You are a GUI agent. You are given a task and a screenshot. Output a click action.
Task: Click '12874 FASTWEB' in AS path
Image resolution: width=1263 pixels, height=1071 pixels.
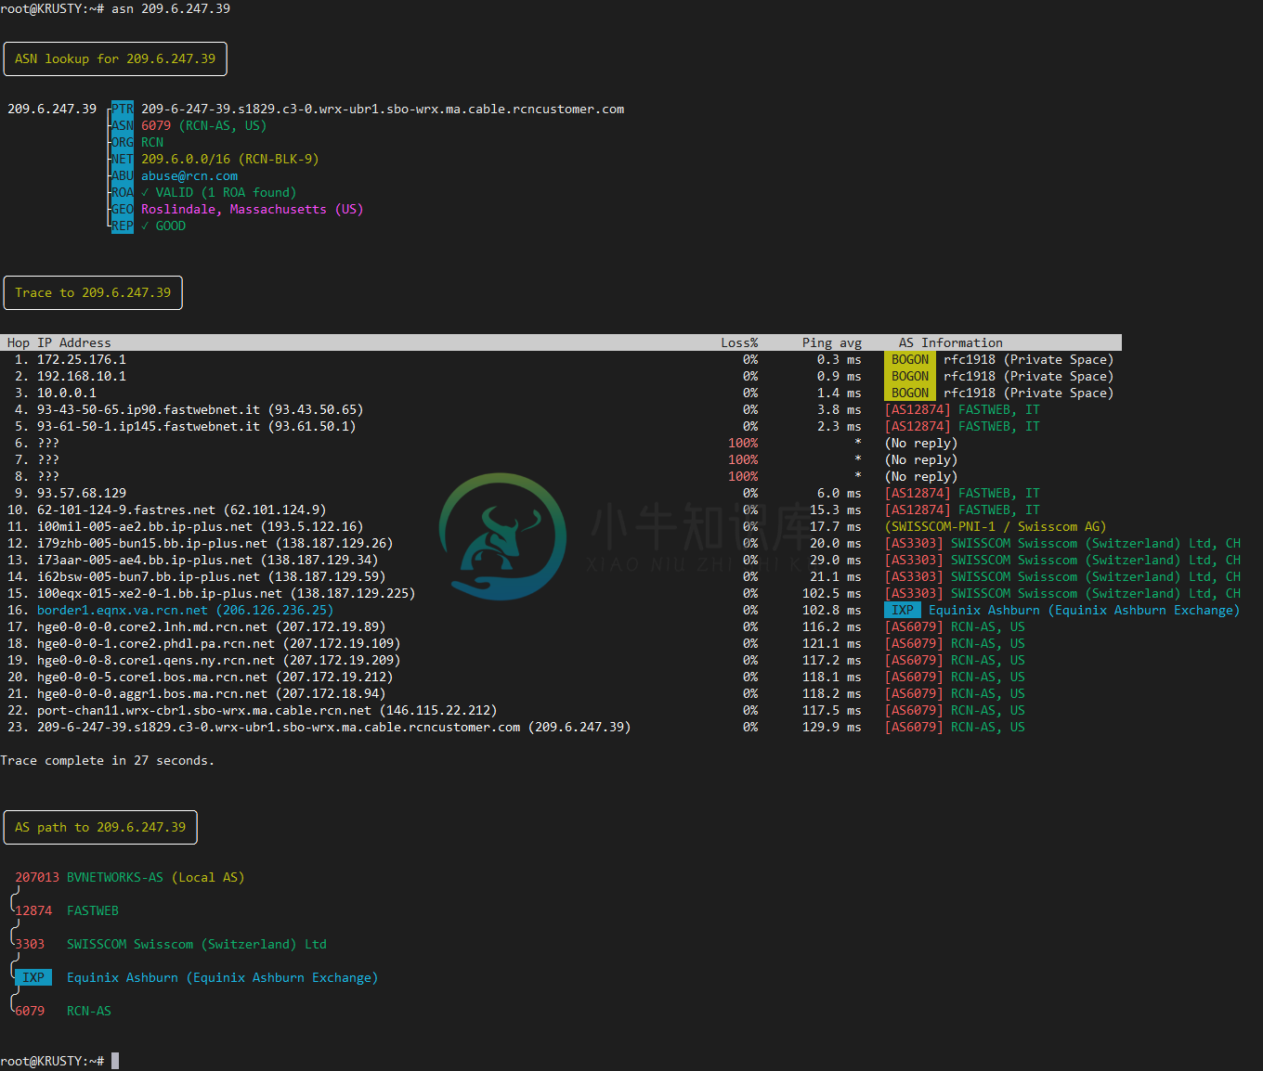[67, 910]
